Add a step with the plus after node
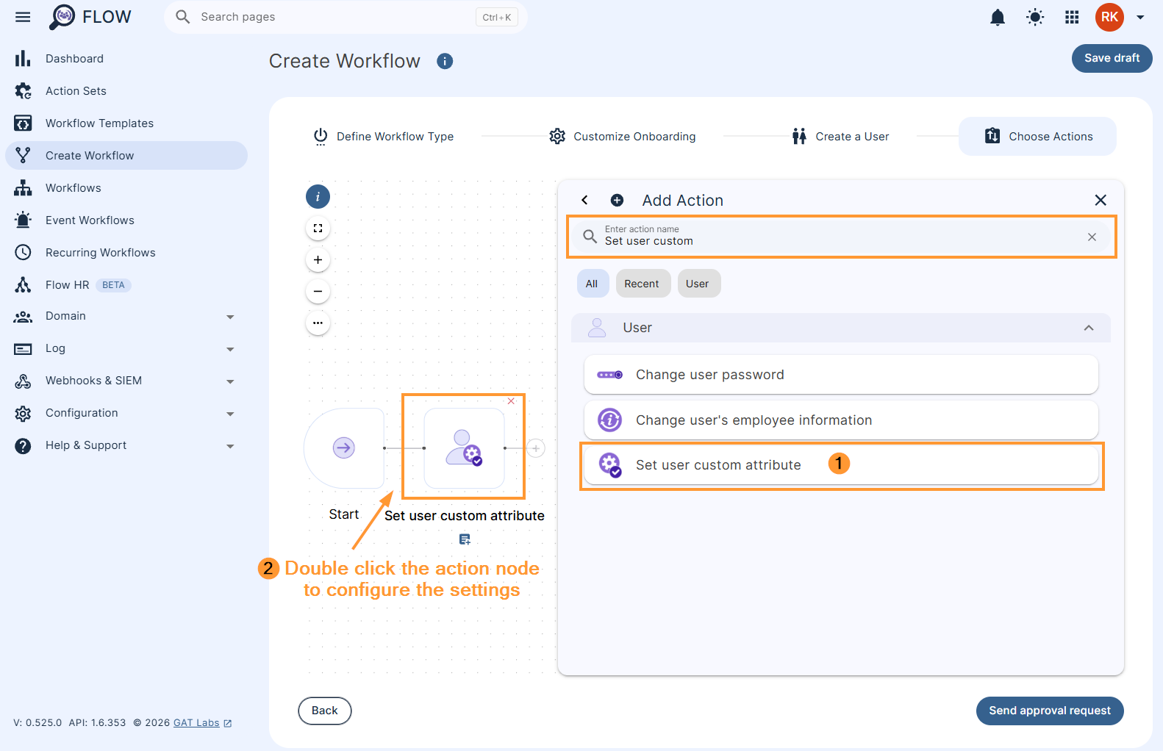The height and width of the screenshot is (751, 1163). coord(536,448)
